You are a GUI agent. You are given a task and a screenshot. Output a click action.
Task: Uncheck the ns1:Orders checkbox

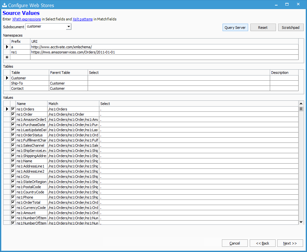pos(13,109)
